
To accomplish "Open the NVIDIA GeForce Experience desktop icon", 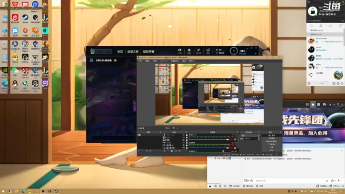I will coord(5,71).
